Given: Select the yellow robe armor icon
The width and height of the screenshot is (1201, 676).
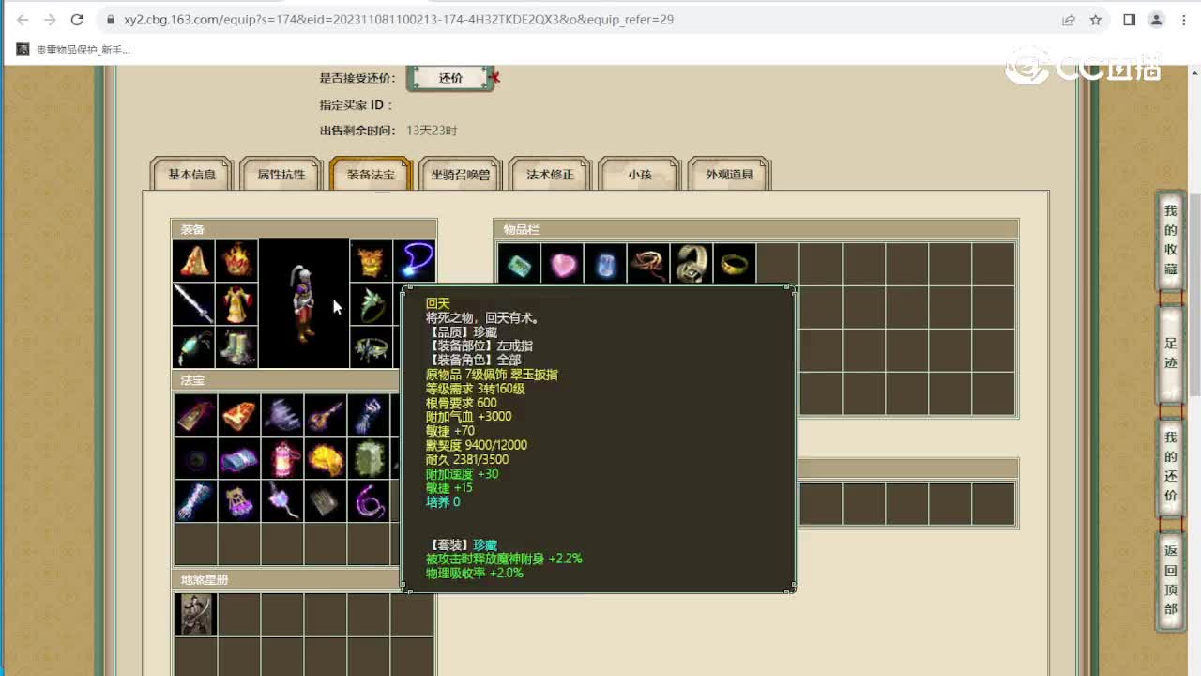Looking at the screenshot, I should (x=236, y=304).
